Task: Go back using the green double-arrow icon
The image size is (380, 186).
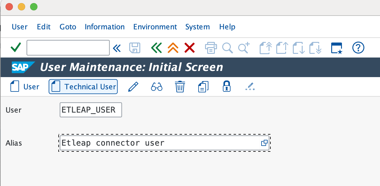Action: [157, 48]
